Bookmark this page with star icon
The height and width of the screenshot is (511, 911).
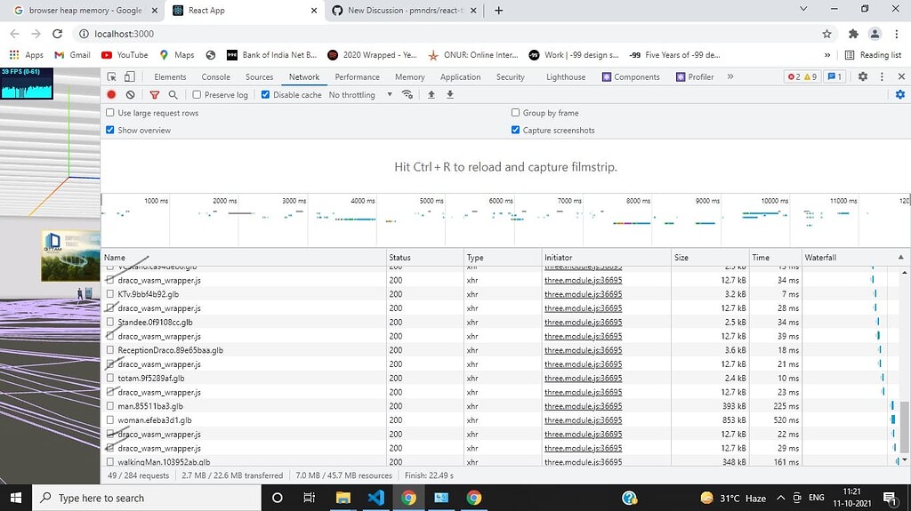pyautogui.click(x=826, y=34)
